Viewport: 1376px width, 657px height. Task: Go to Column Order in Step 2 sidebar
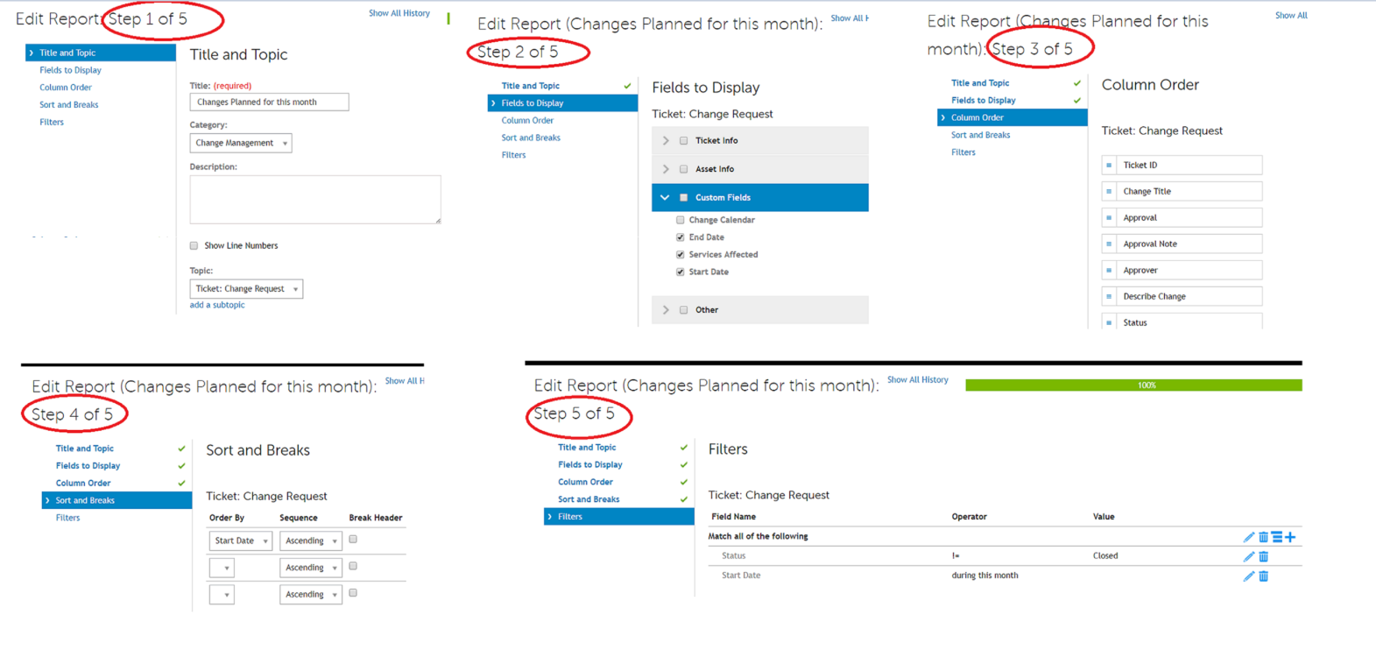point(527,120)
